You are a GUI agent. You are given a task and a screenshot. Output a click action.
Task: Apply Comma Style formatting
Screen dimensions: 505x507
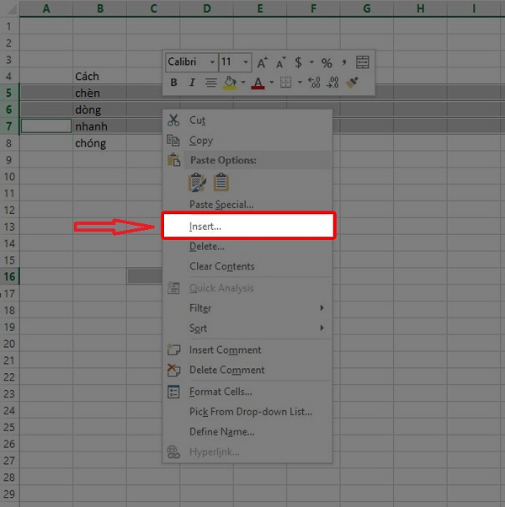point(344,63)
